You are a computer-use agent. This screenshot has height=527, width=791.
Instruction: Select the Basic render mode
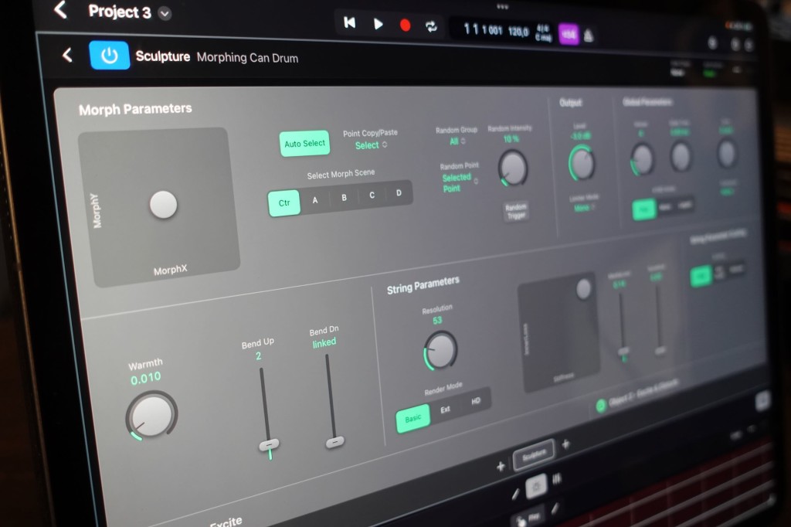(x=413, y=418)
